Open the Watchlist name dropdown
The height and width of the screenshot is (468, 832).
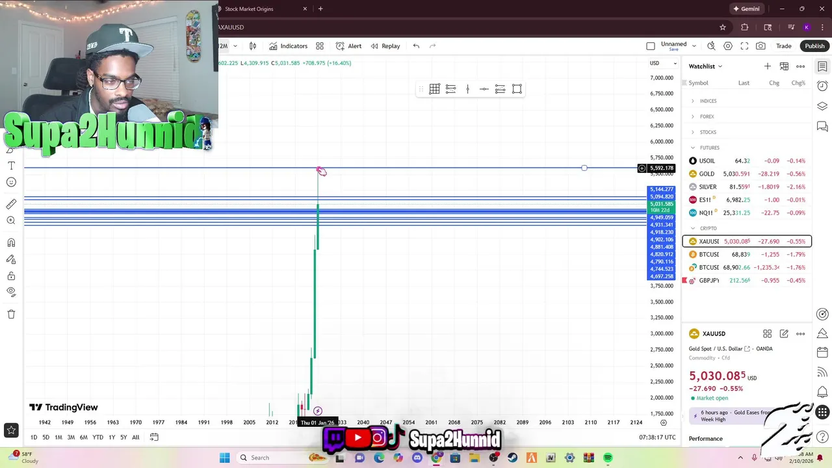(705, 66)
